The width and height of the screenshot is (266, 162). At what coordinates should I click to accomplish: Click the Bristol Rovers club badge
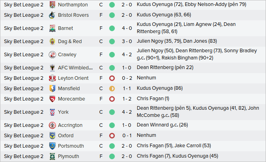pos(52,15)
